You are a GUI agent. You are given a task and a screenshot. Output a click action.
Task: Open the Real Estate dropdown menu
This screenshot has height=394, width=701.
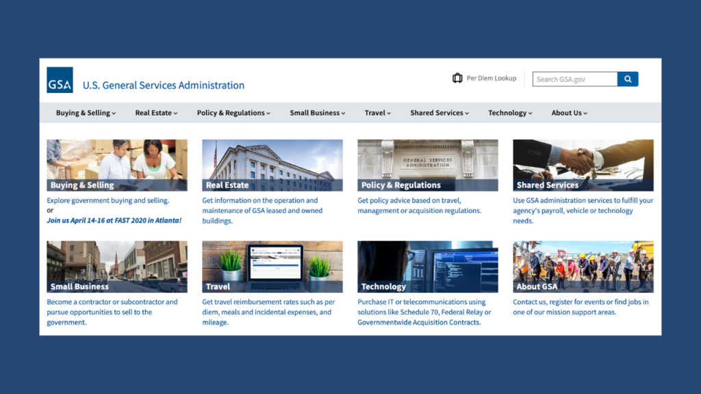pos(156,113)
